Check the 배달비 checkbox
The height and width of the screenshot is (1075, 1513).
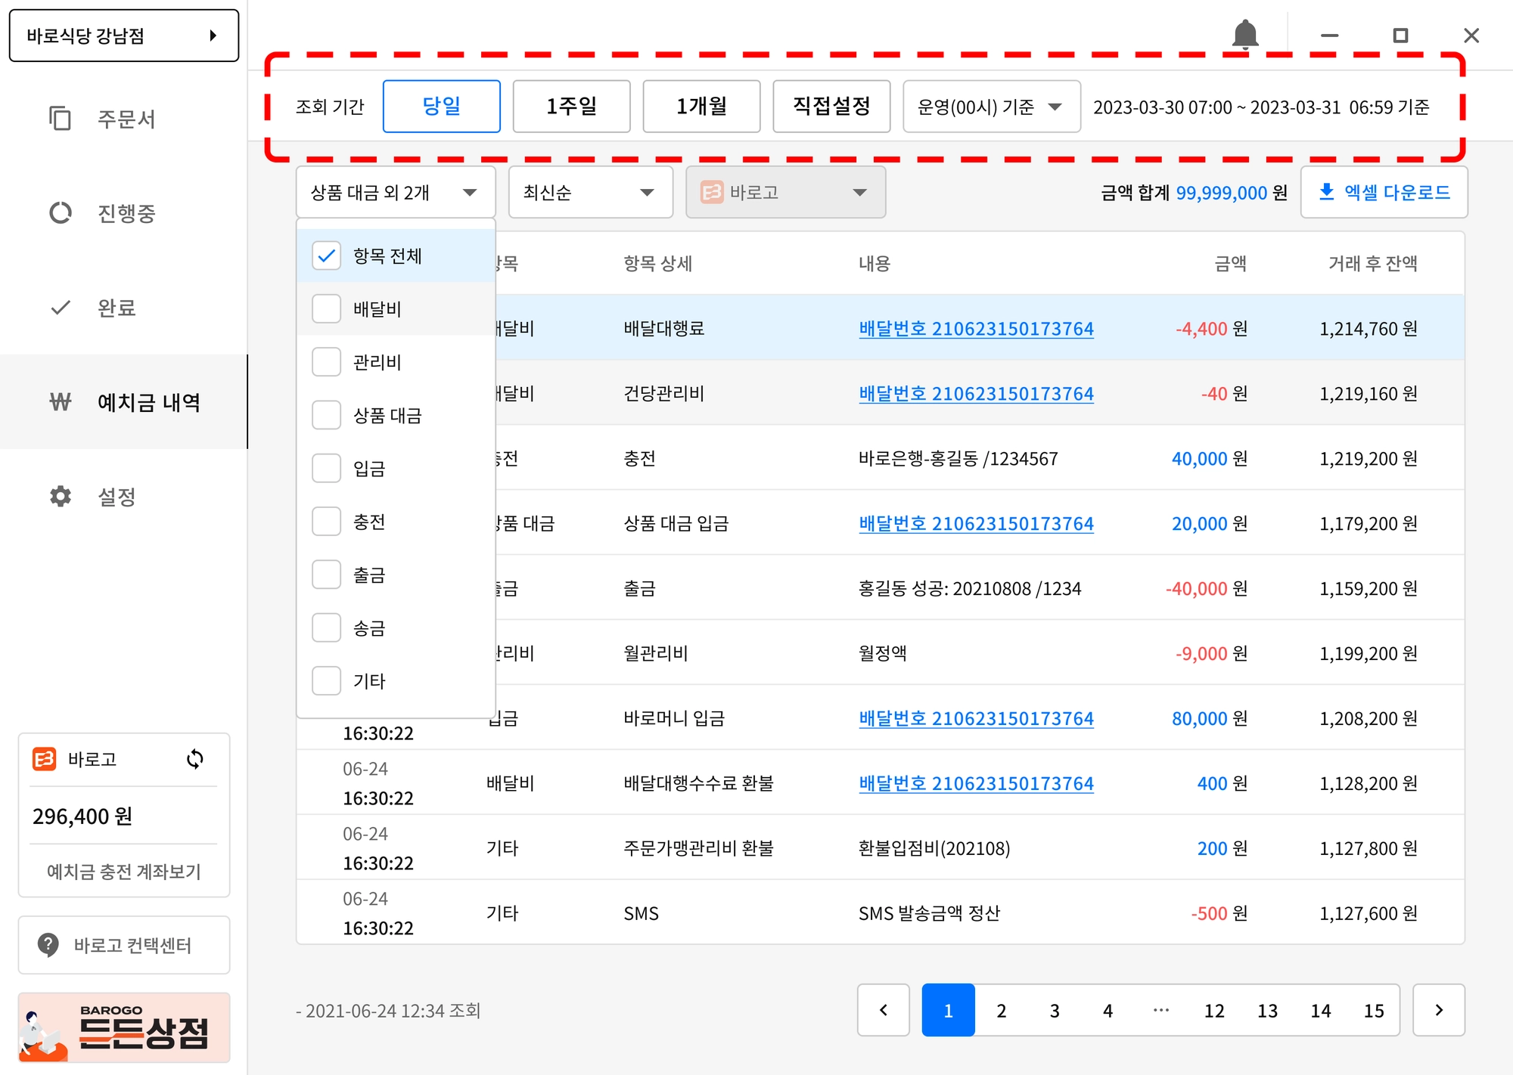click(x=326, y=308)
